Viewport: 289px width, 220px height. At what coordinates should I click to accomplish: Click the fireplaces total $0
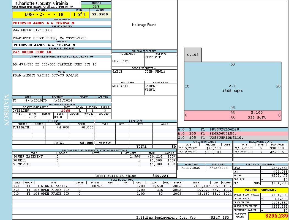[x=174, y=147]
